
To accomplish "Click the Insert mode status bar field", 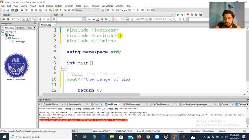I will point(181,131).
